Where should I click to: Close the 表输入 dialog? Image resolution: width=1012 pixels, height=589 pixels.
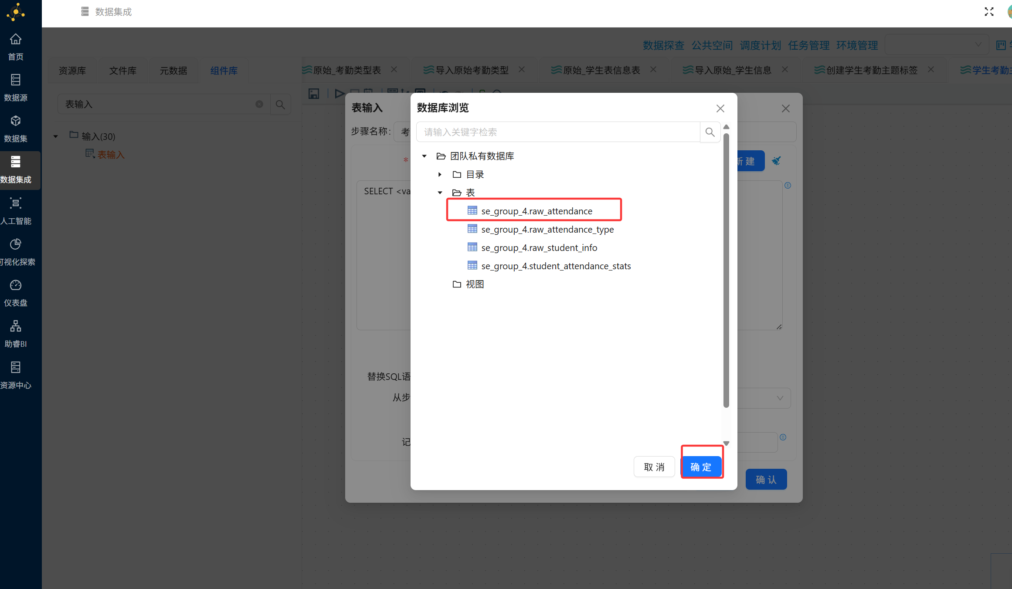pos(786,108)
